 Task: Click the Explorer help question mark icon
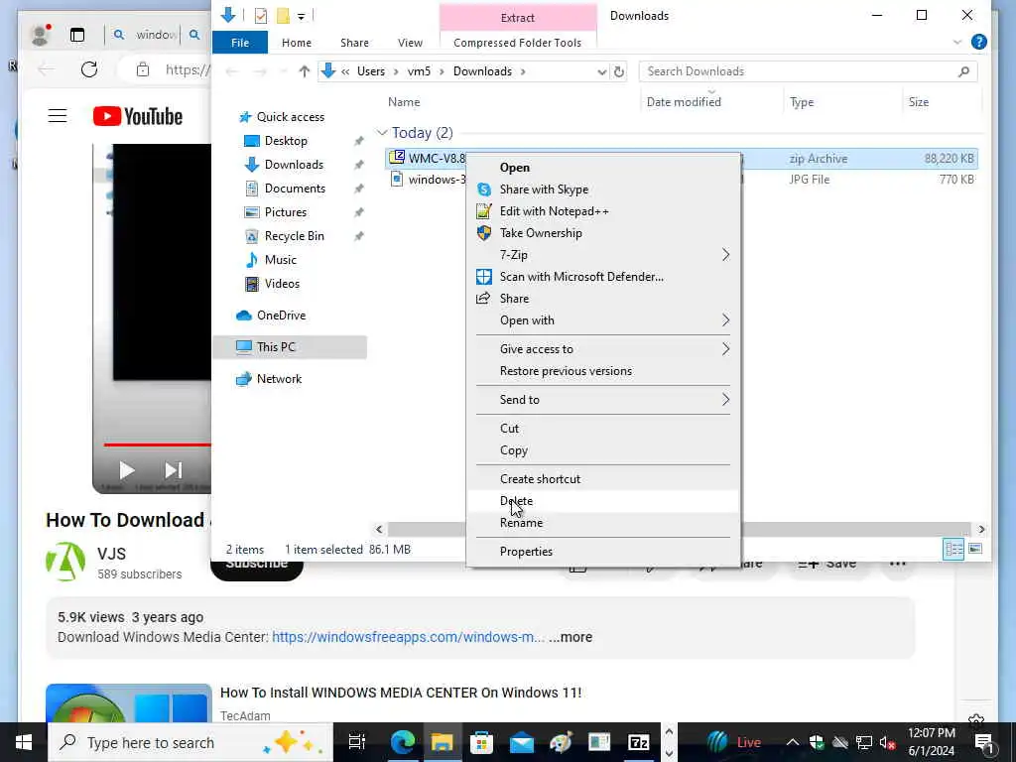[x=978, y=42]
